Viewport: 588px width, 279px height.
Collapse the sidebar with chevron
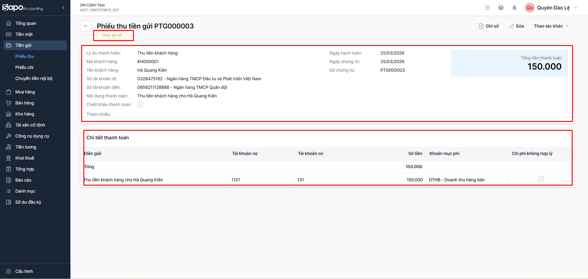pos(63,8)
